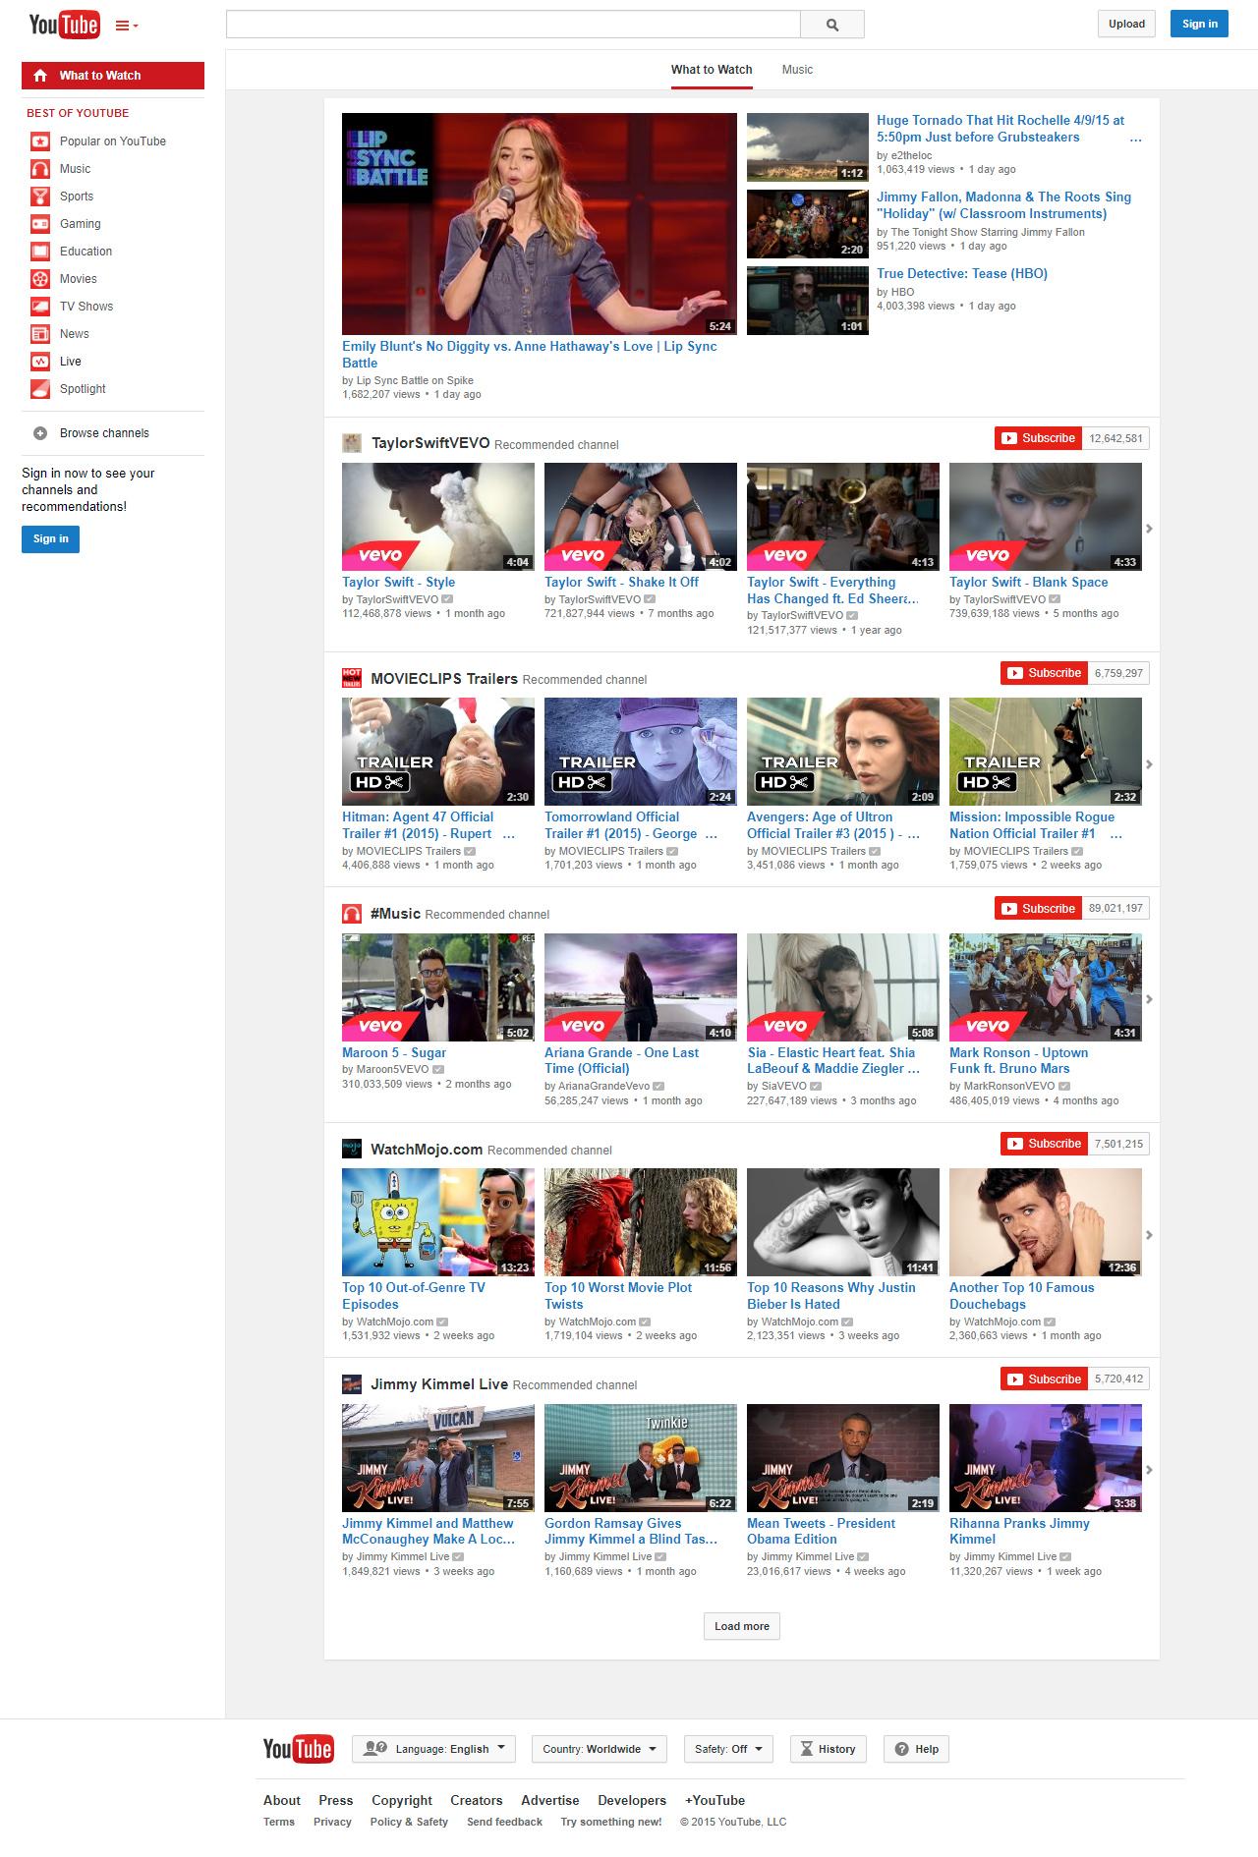Open the News sidebar icon
The height and width of the screenshot is (1857, 1258).
pos(40,334)
